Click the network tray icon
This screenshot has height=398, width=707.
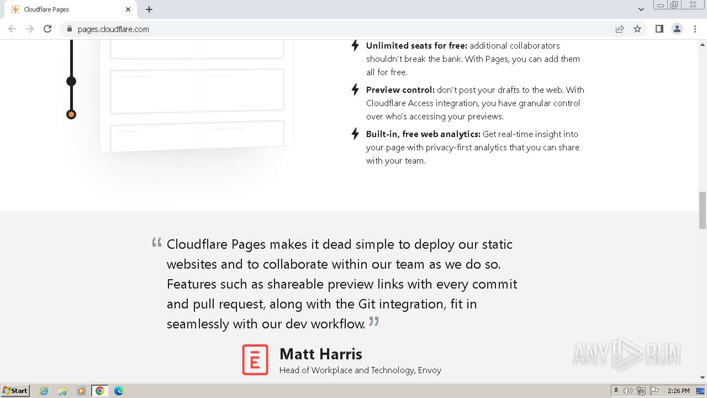(x=641, y=391)
